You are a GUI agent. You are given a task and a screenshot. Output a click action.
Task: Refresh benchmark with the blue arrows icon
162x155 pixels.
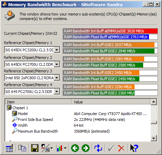[98, 148]
